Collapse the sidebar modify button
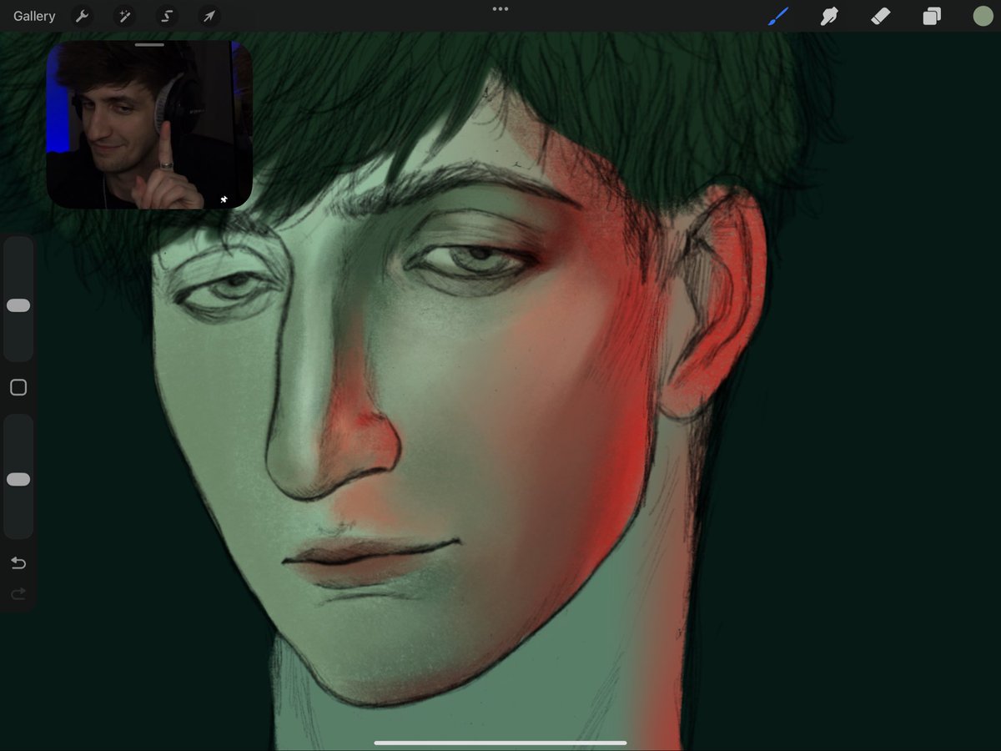 tap(18, 386)
